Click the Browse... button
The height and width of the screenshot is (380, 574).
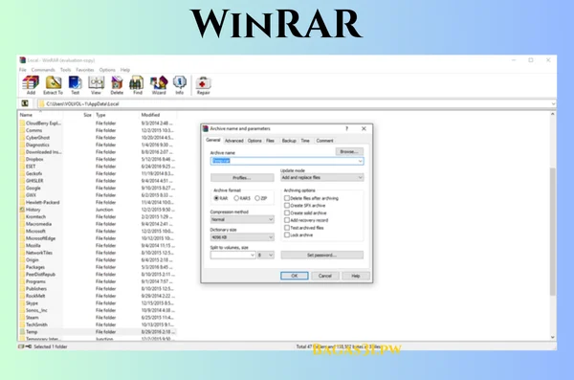[349, 151]
